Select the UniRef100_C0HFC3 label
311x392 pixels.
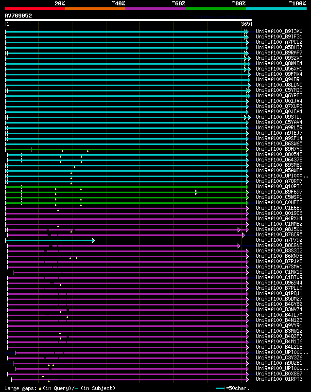point(279,202)
